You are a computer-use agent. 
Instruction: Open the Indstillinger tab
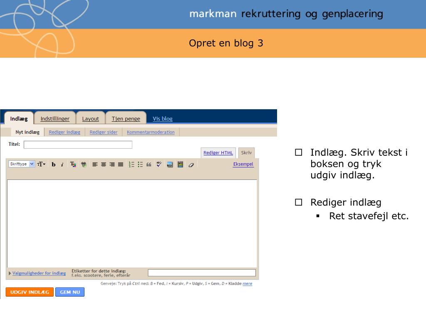55,119
